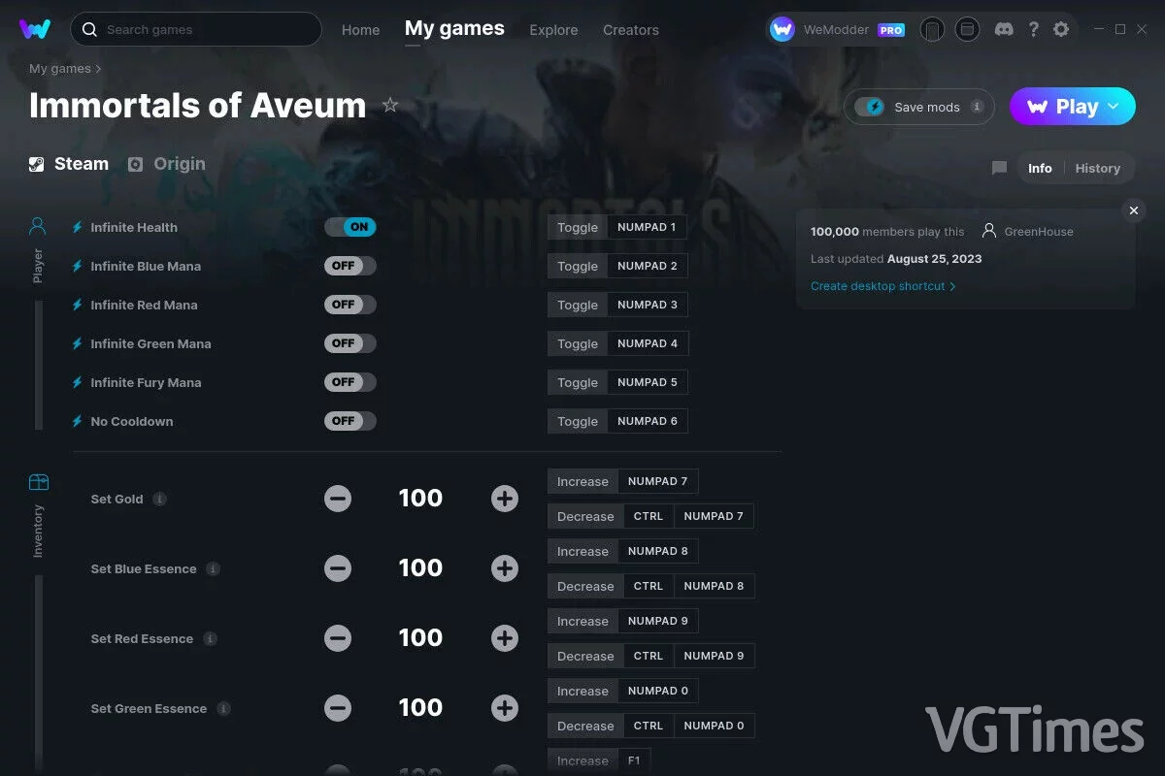This screenshot has width=1165, height=776.
Task: Change NUMPAD 6 hotkey for No Cooldown
Action: click(648, 421)
